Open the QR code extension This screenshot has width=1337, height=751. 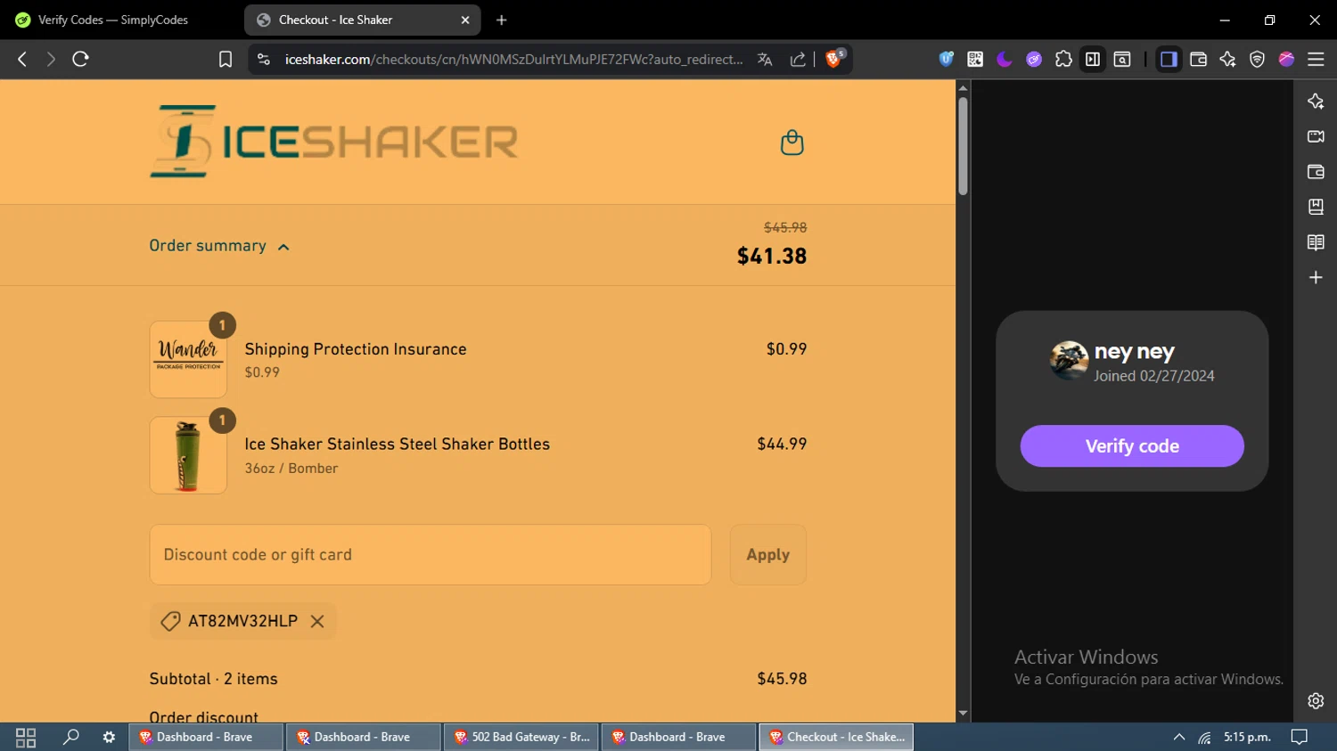coord(975,59)
